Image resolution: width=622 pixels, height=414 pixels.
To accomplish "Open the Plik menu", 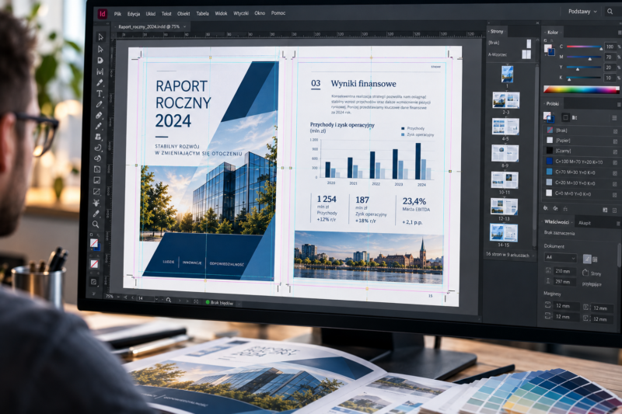I will pos(117,14).
